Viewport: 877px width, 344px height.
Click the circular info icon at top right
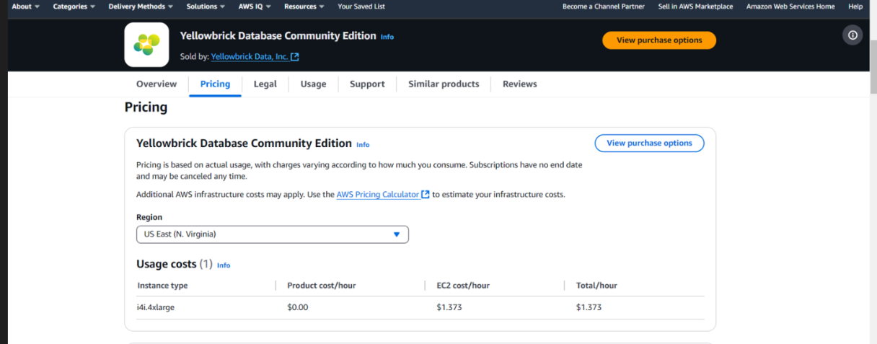tap(852, 35)
